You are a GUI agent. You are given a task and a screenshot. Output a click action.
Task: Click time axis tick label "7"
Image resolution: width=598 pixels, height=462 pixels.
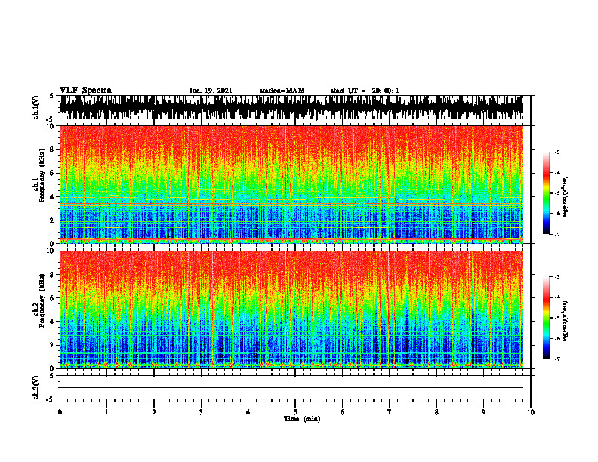point(390,412)
